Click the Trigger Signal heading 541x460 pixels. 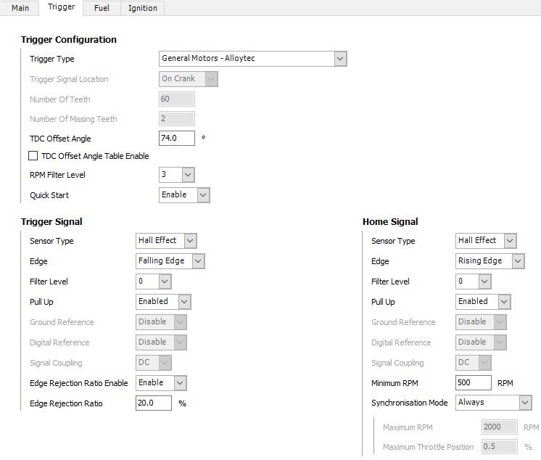(x=51, y=221)
